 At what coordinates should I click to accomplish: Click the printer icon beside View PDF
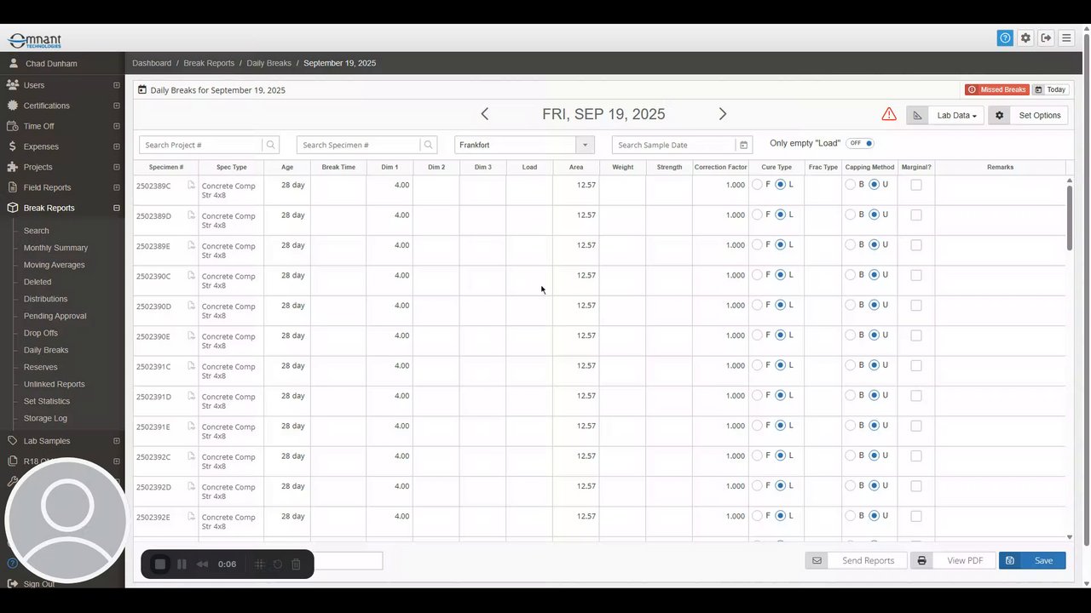(921, 560)
